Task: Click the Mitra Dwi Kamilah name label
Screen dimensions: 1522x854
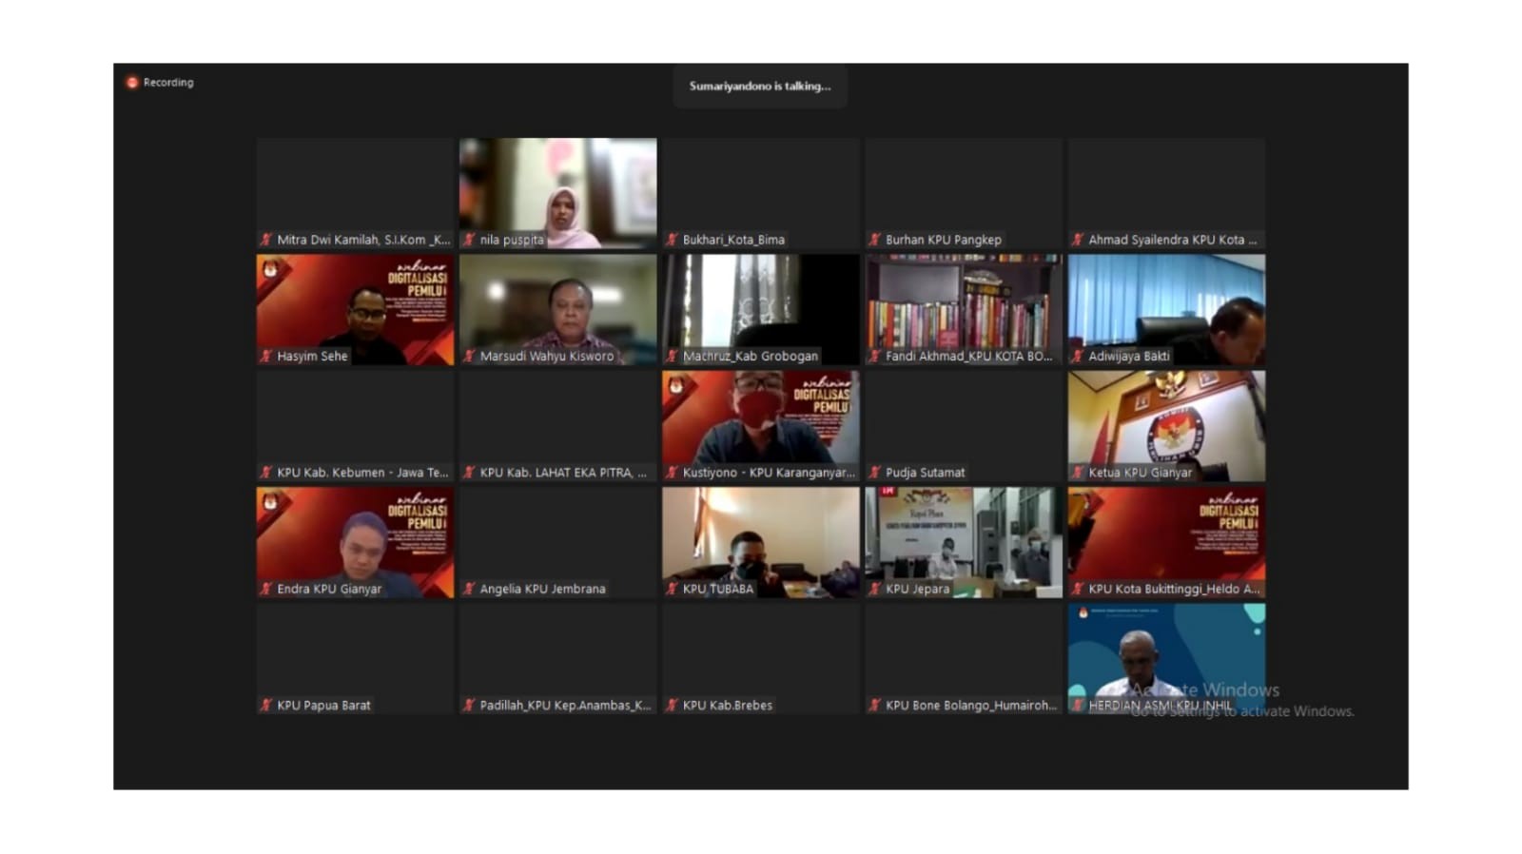Action: pyautogui.click(x=362, y=240)
